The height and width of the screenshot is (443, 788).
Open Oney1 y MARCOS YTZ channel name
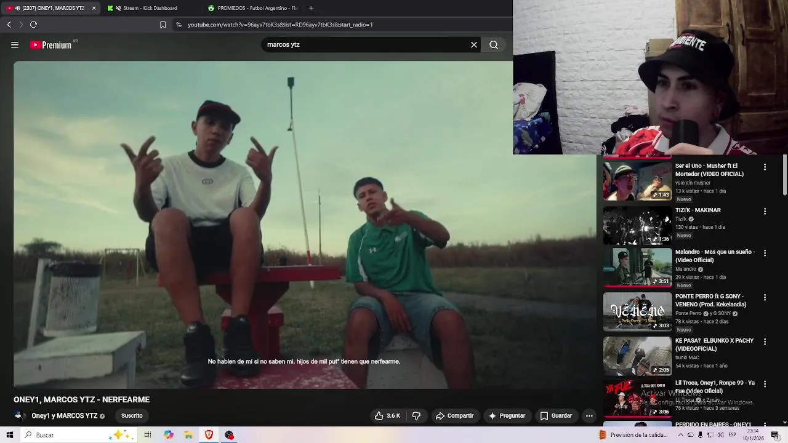click(x=65, y=416)
